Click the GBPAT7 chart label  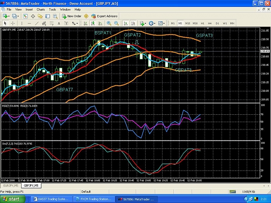(x=65, y=90)
